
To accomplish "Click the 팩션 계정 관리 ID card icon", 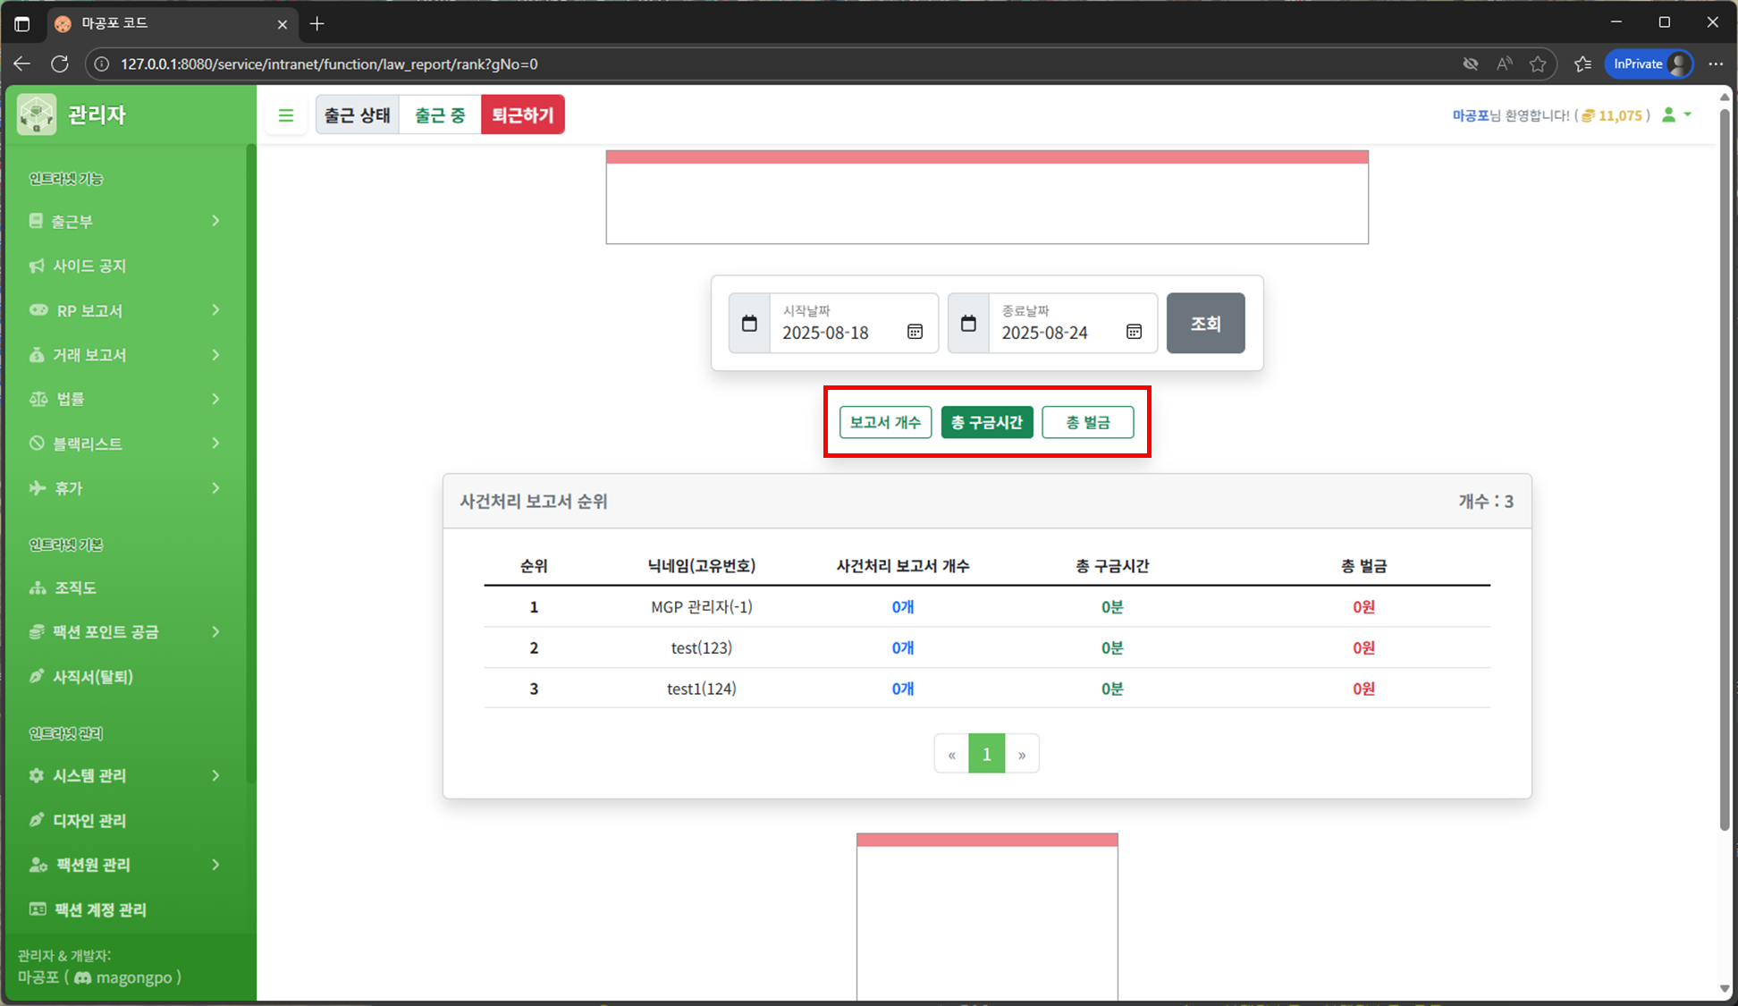I will click(x=38, y=909).
